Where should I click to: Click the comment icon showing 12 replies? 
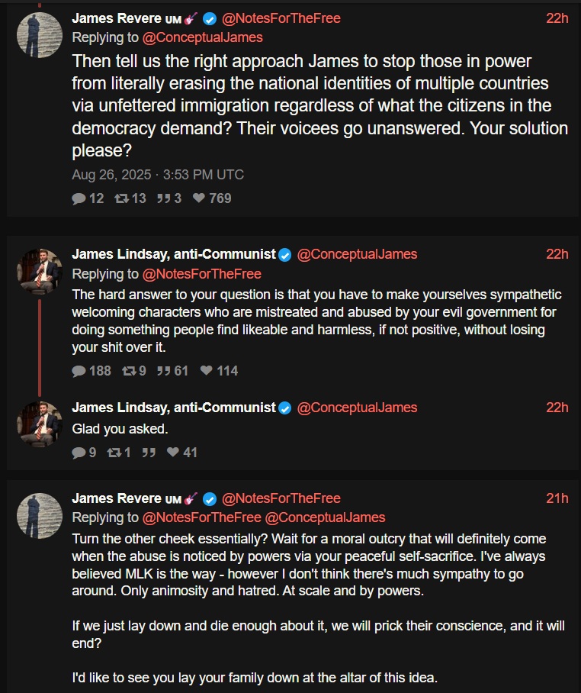click(79, 198)
